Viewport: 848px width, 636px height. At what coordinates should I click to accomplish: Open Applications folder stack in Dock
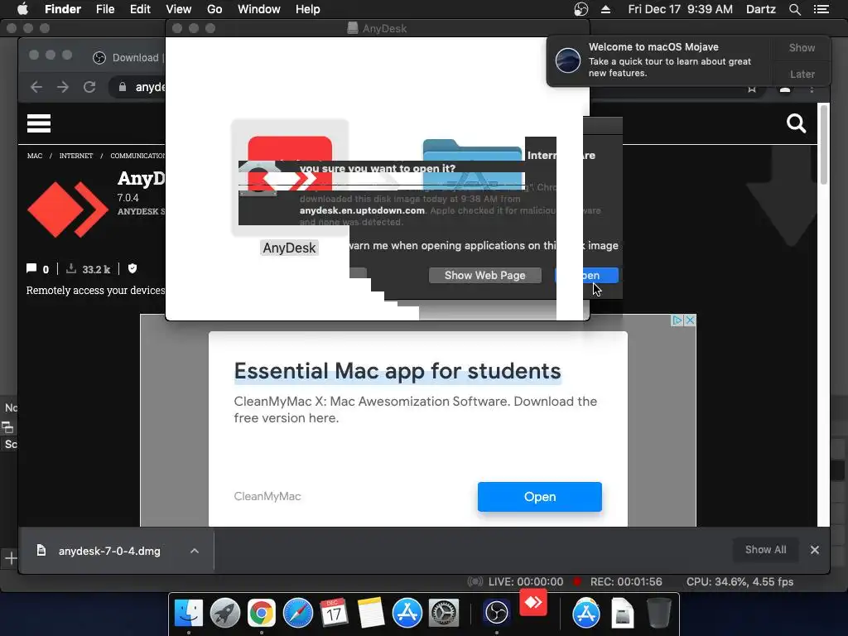tap(586, 614)
